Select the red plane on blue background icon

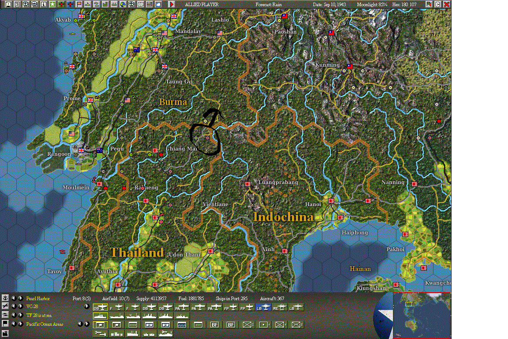[70, 4]
